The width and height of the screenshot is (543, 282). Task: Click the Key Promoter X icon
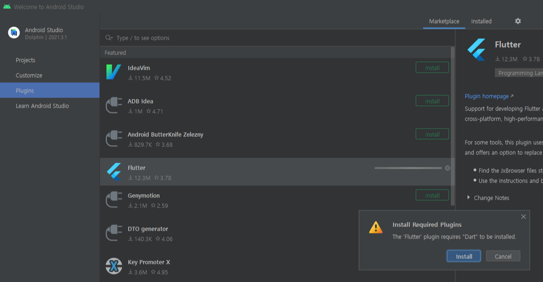[113, 266]
